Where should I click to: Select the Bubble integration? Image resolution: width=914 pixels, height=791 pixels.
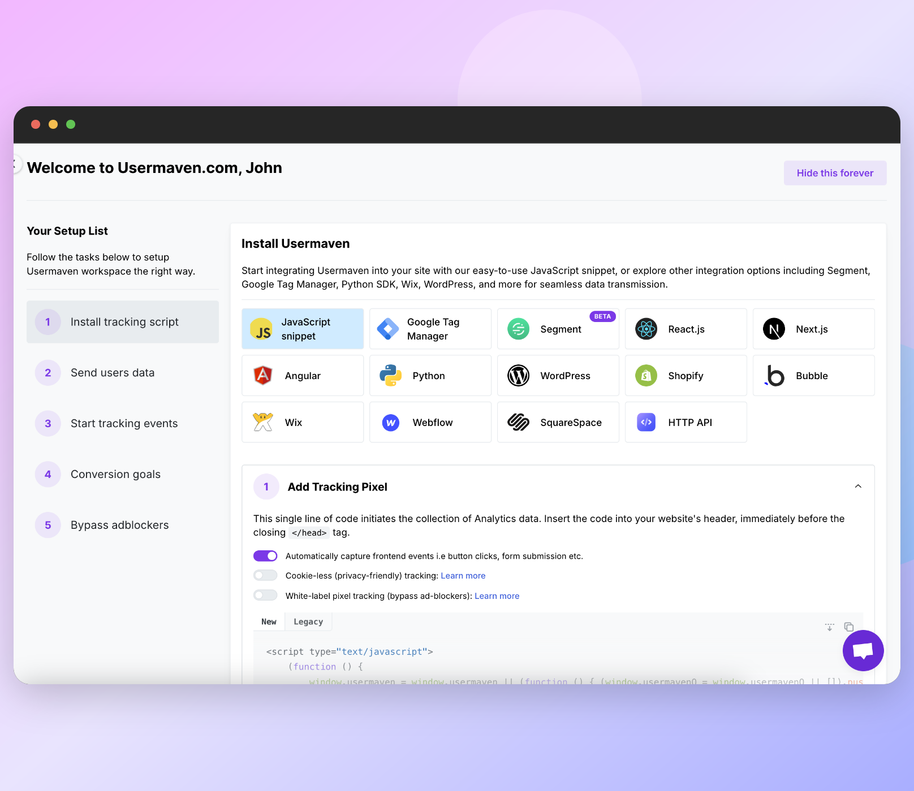coord(814,376)
